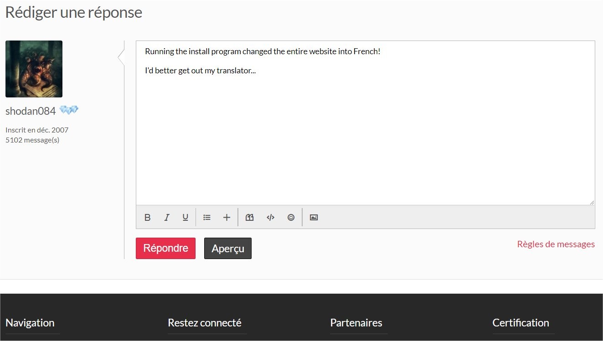Click the diamond badge beside shodan084
The image size is (603, 341).
click(69, 110)
